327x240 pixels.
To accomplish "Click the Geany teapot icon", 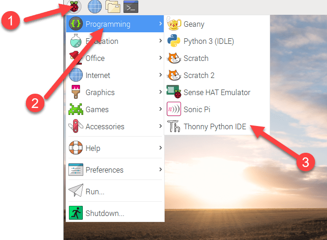I will (173, 24).
